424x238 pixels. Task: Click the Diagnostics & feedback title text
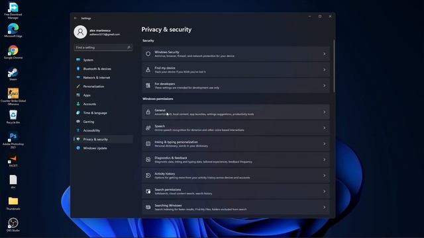(x=171, y=158)
